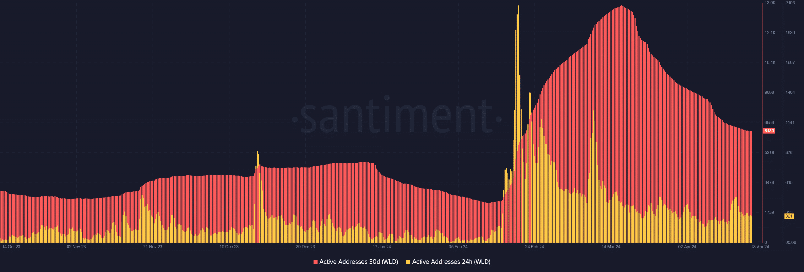Select the 29 Dec 23 date label
Screen dimensions: 804x272
point(305,247)
